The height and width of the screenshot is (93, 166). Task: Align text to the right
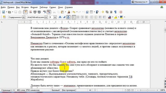tap(82, 17)
